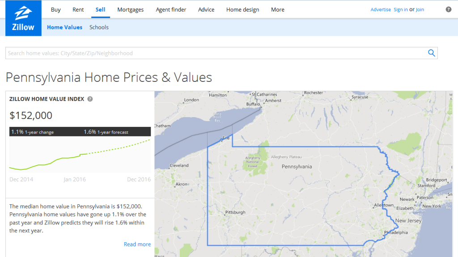The height and width of the screenshot is (257, 458).
Task: Open the Advice menu
Action: tap(206, 10)
